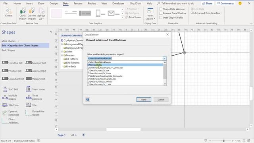This screenshot has height=143, width=254.
Task: Zoom out with the minus button
Action: [210, 141]
